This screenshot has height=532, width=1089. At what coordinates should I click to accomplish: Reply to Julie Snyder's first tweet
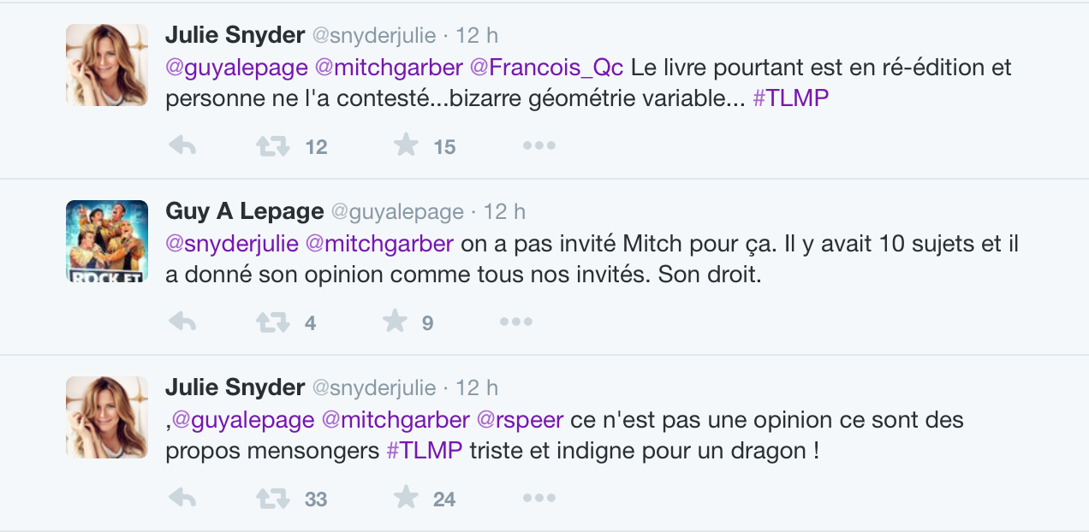tap(182, 146)
